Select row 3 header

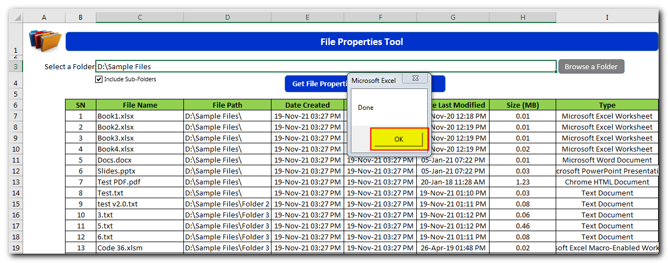[x=15, y=67]
